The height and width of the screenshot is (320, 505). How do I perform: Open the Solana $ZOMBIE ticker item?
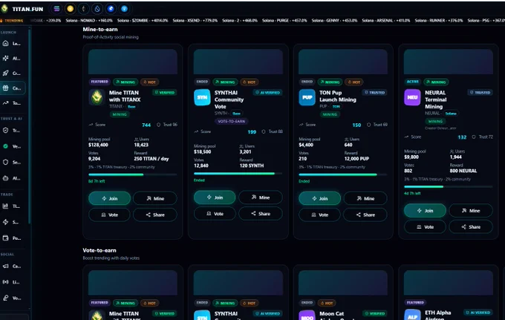coord(143,20)
